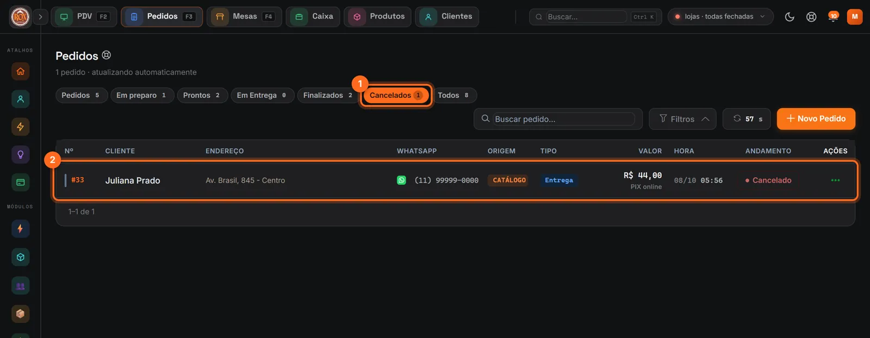The image size is (870, 338).
Task: Open the Clientes section in the top bar
Action: click(447, 17)
